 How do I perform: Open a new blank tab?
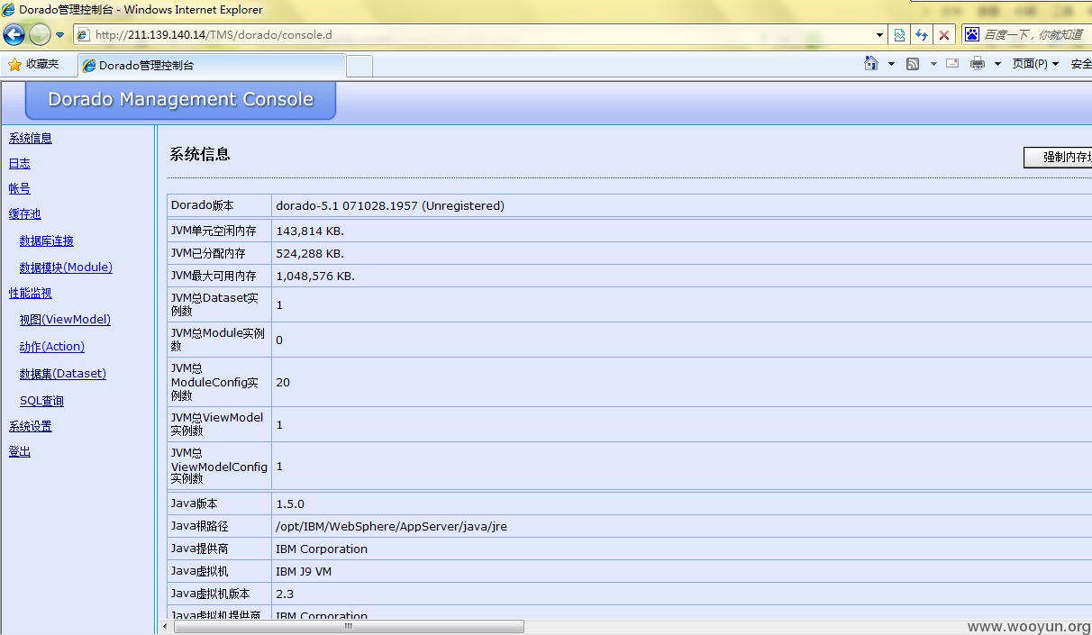(359, 66)
